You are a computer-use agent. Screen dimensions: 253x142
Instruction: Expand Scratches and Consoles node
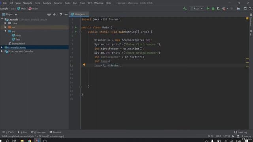2,51
